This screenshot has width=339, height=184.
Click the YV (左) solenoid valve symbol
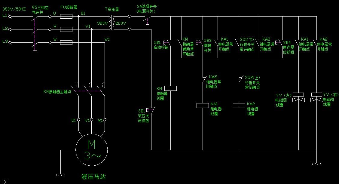coord(298,97)
